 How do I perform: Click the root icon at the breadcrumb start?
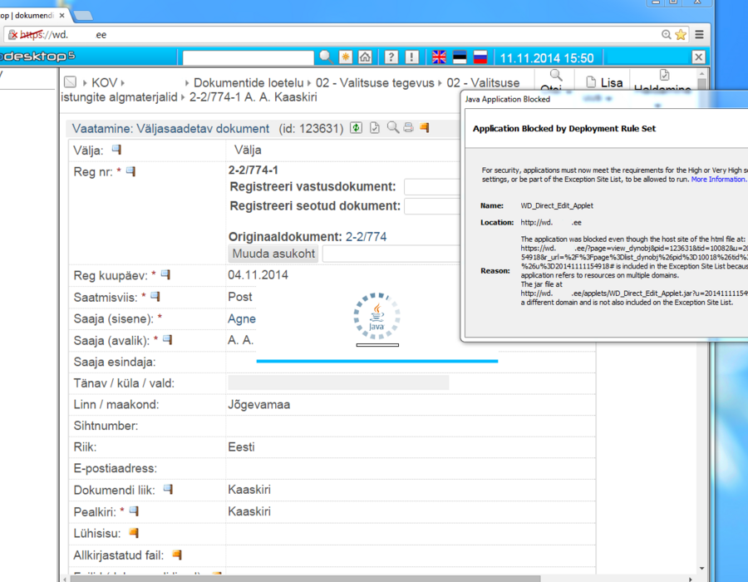point(70,82)
